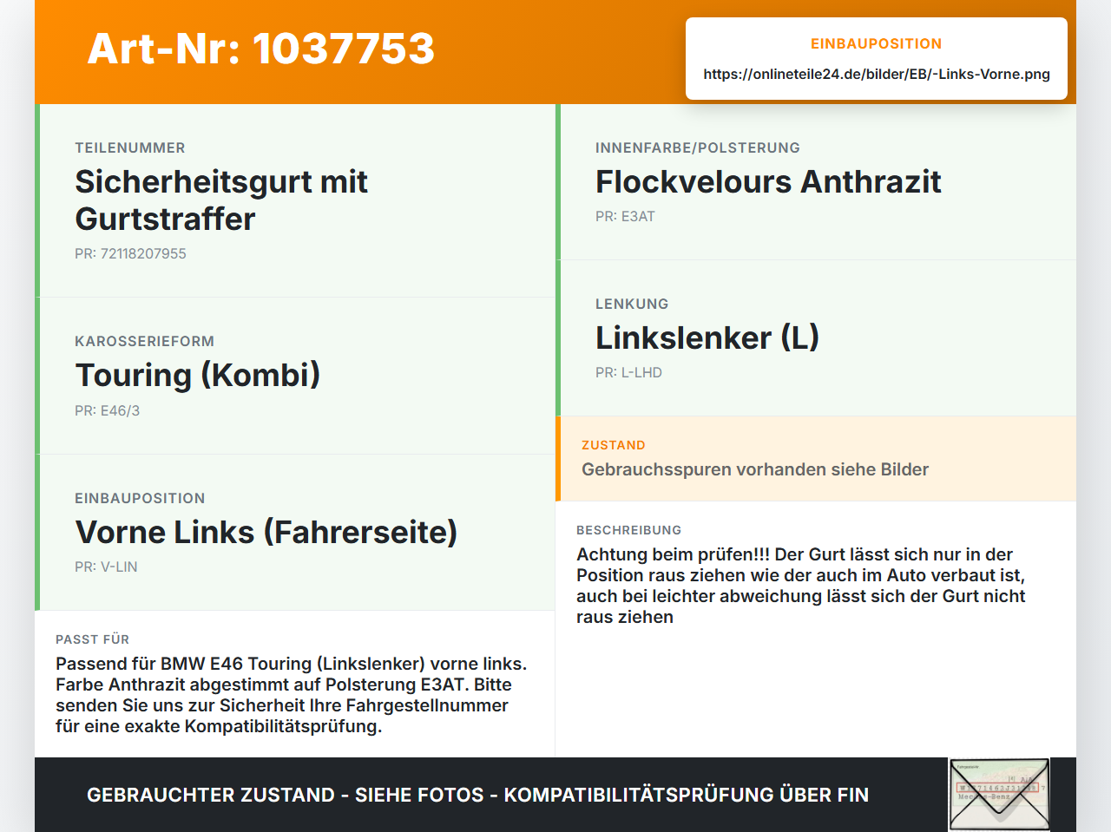1111x832 pixels.
Task: Click the orange EINBAUPOSITION heading in white box
Action: click(x=876, y=43)
